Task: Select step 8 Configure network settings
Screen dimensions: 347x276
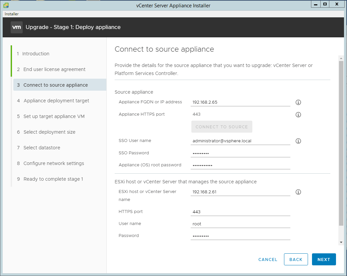Action: click(51, 163)
